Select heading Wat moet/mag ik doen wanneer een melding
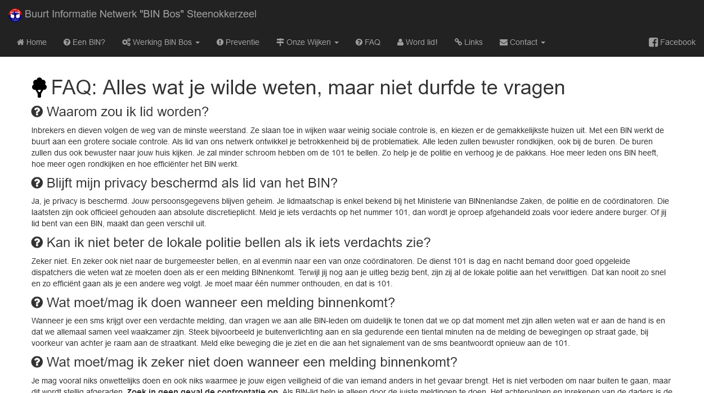The height and width of the screenshot is (393, 704). click(221, 303)
